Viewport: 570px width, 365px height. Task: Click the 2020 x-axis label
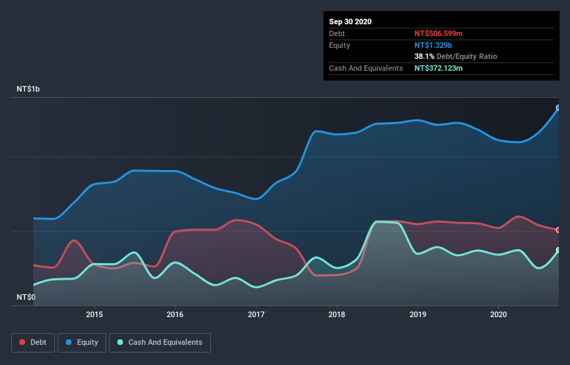(x=498, y=314)
